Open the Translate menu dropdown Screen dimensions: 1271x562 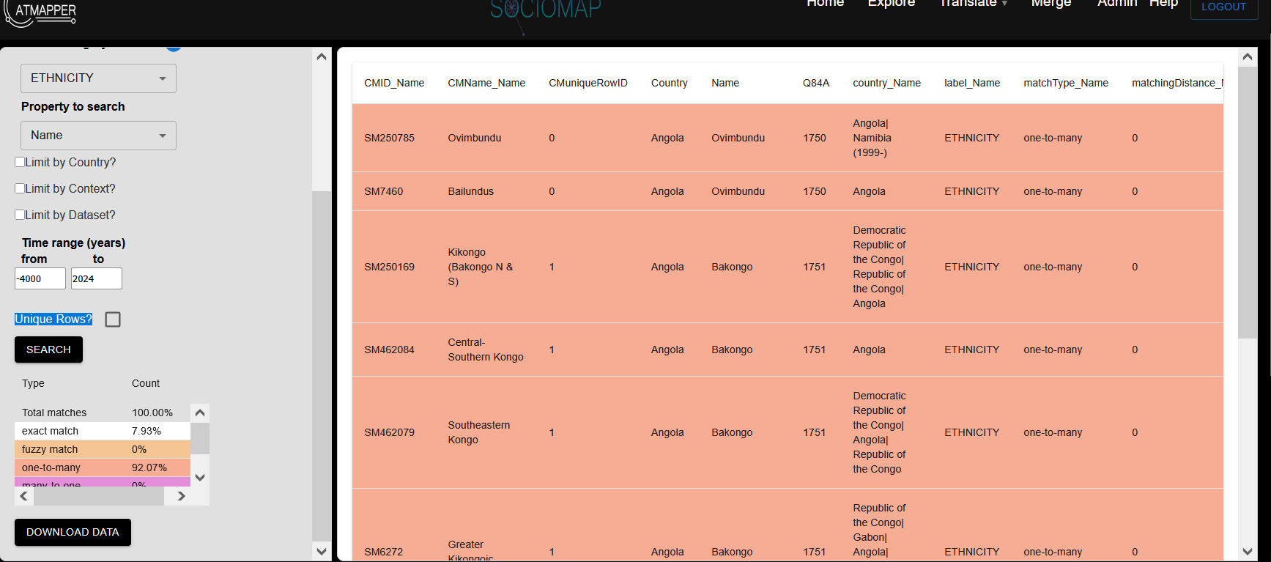pos(973,4)
